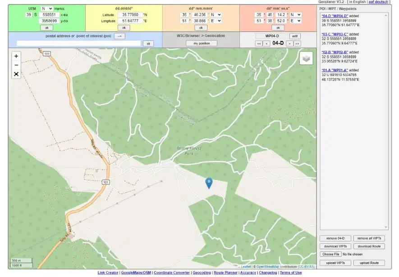Open the Route Planner footer link
The height and width of the screenshot is (277, 399).
225,273
